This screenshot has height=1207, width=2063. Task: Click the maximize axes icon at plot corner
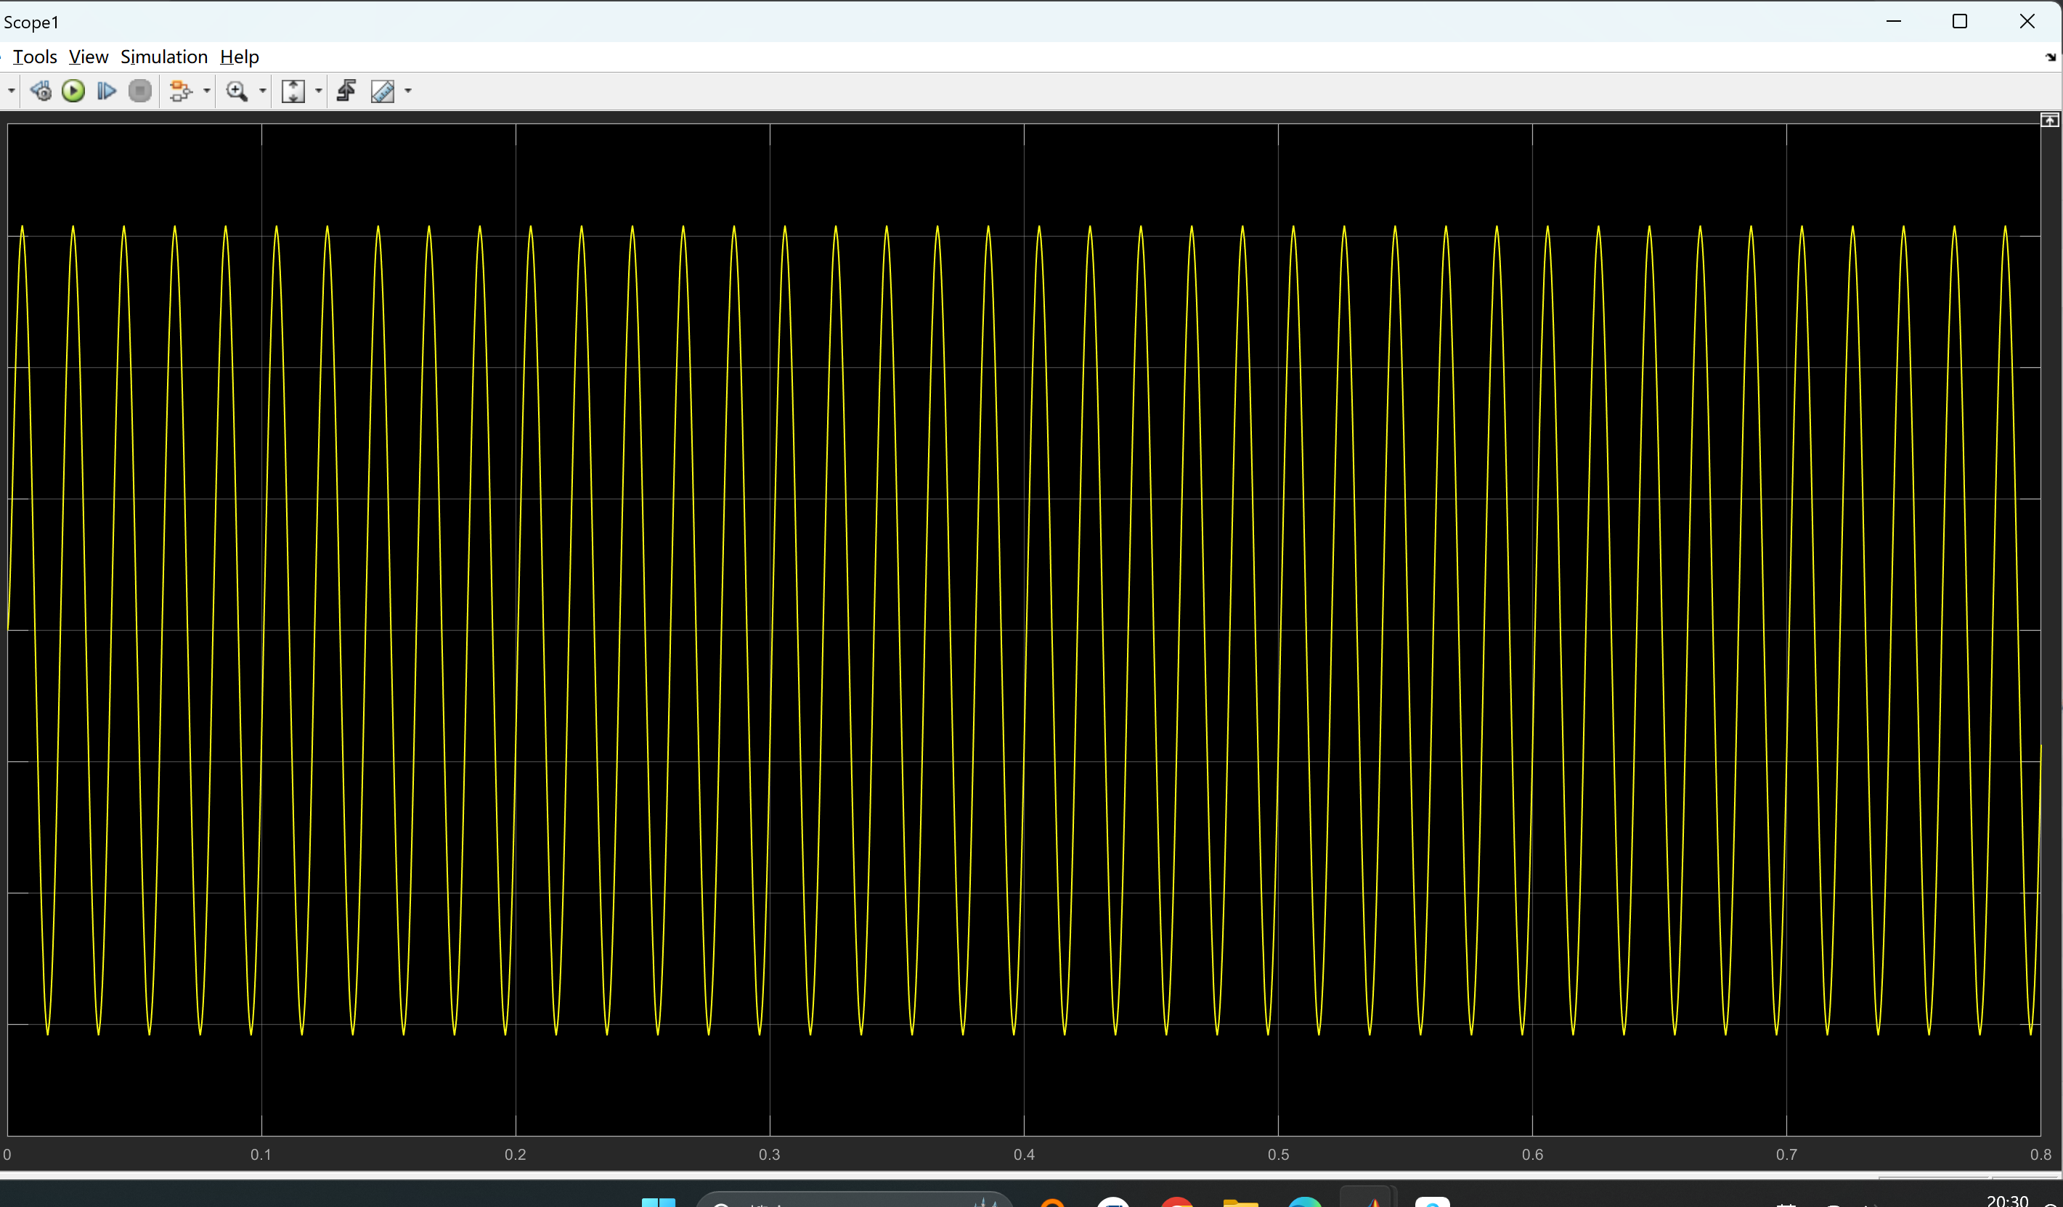coord(2049,120)
